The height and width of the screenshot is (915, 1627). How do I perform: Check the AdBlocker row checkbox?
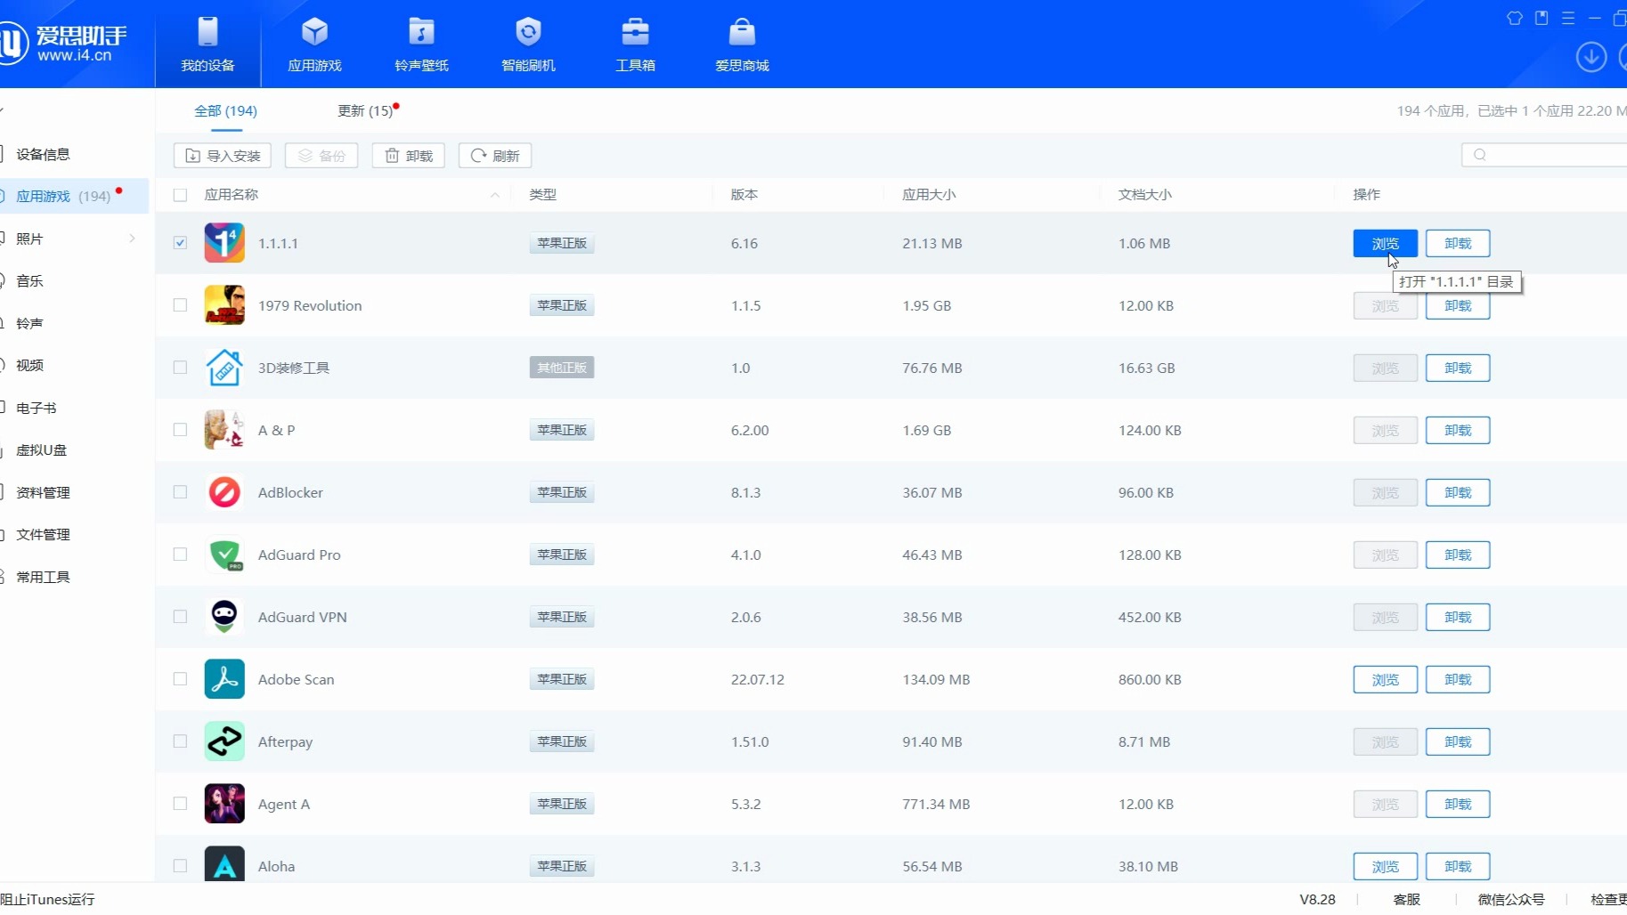[181, 492]
